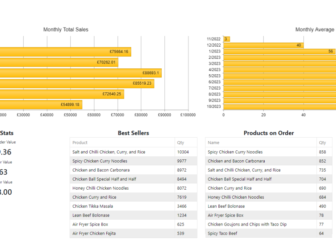Screen dimensions: 336x249
Task: Select the £72640.25 sales bar
Action: (x=61, y=94)
